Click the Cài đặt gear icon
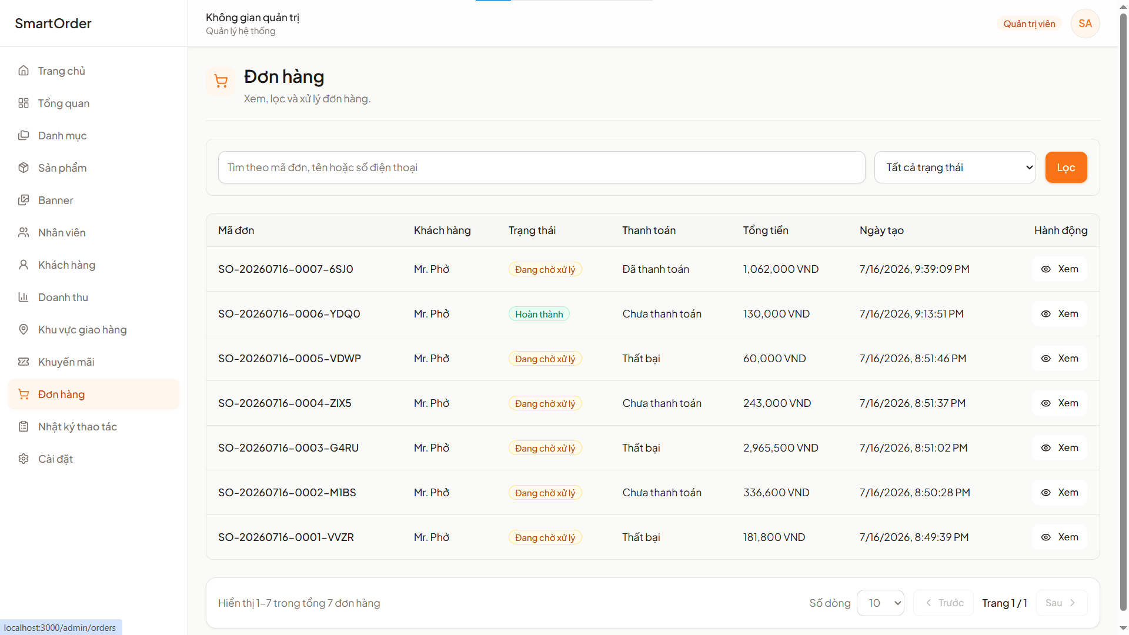 (24, 459)
